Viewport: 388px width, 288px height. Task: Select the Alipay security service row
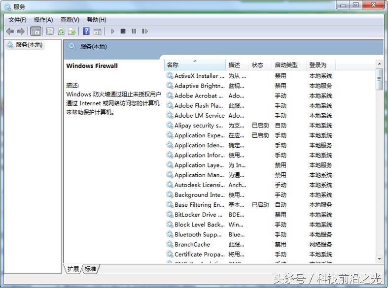[249, 126]
